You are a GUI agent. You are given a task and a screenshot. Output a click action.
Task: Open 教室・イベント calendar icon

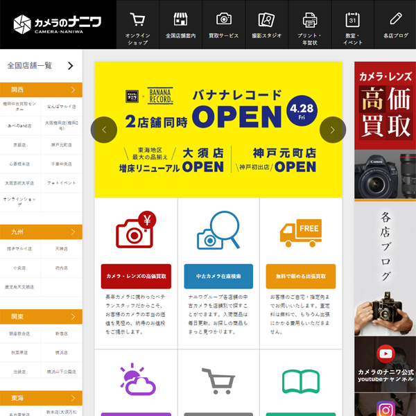point(352,19)
